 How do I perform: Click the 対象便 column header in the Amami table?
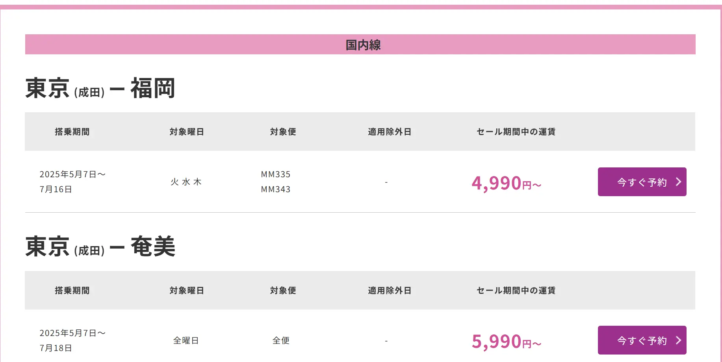click(283, 290)
